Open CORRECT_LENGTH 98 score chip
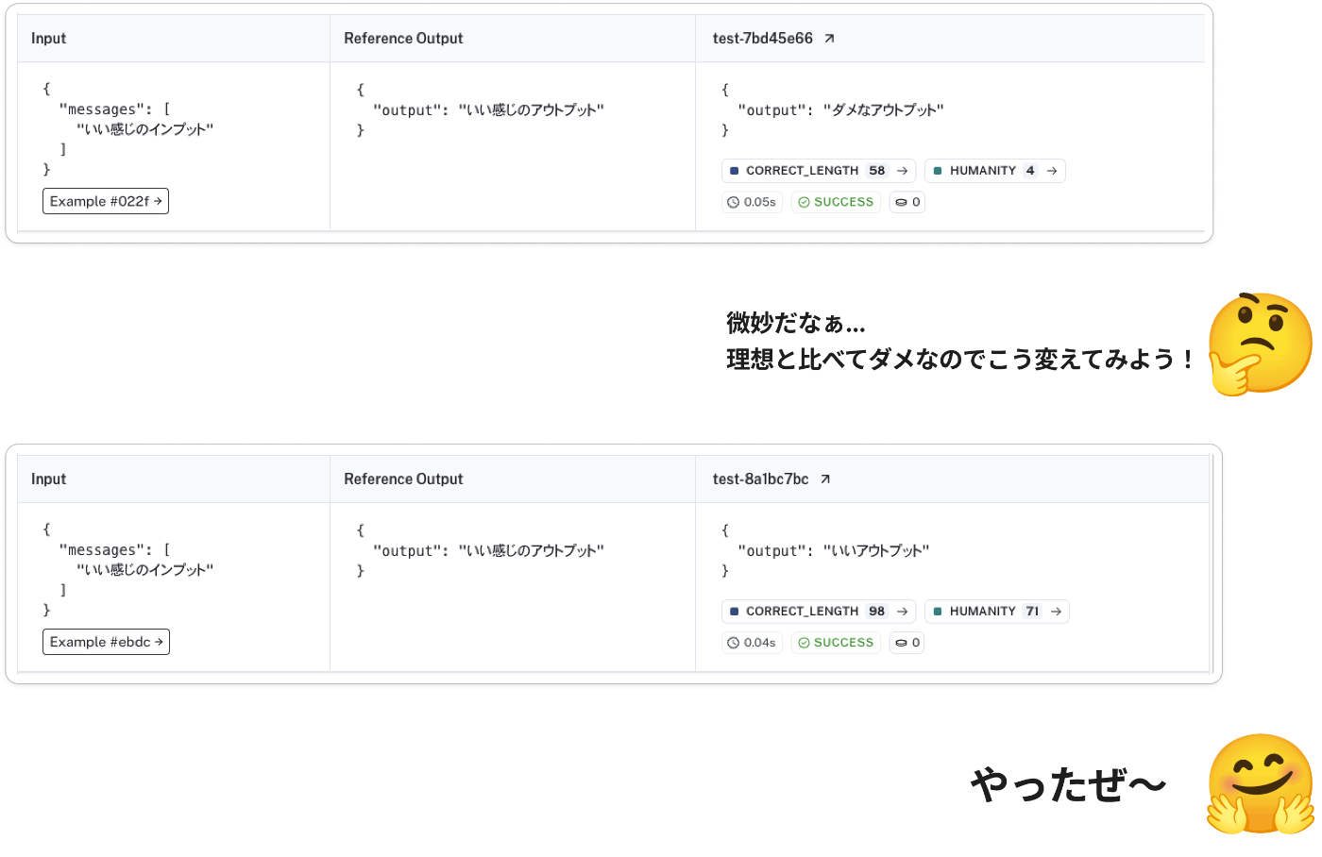This screenshot has width=1322, height=857. coord(819,612)
